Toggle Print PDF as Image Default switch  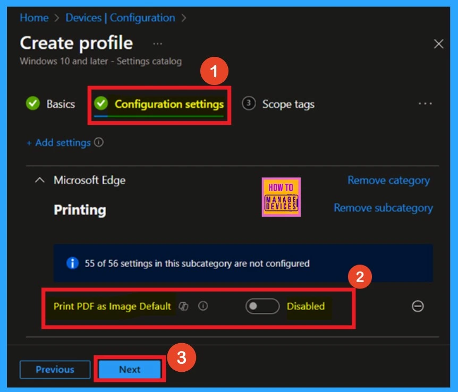(262, 306)
